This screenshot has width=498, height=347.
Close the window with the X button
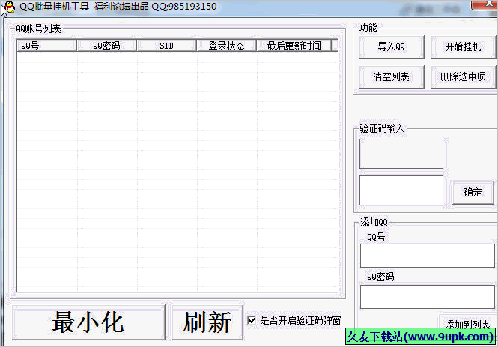coord(484,4)
